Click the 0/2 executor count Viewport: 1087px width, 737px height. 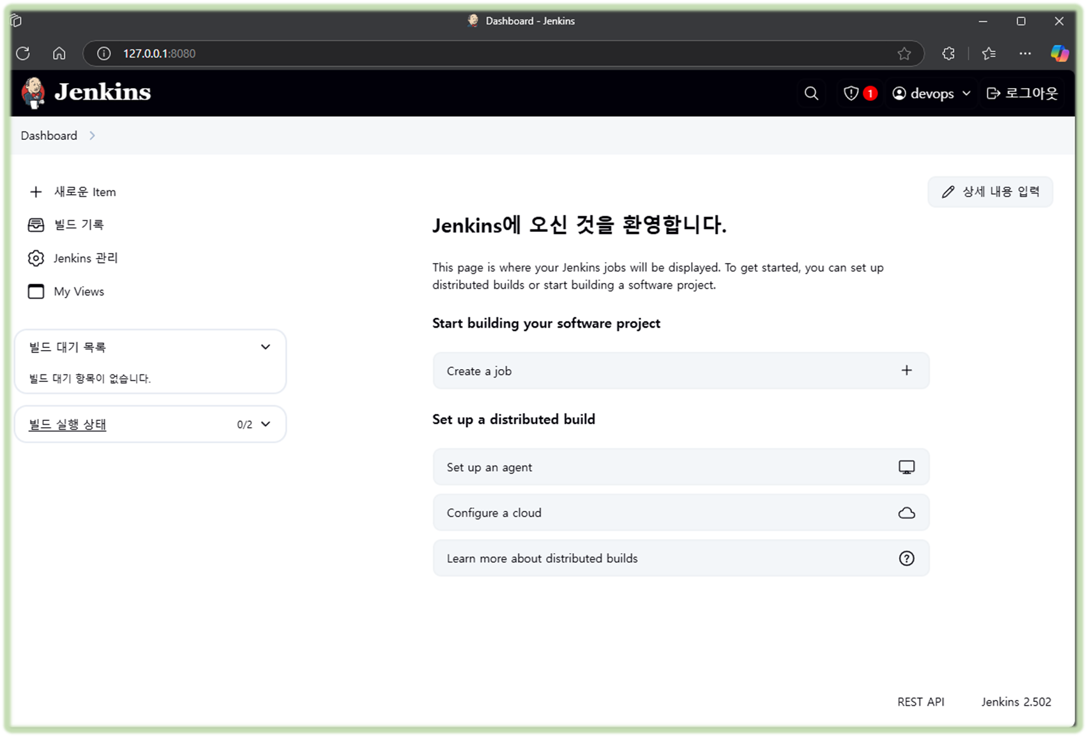[x=245, y=425]
